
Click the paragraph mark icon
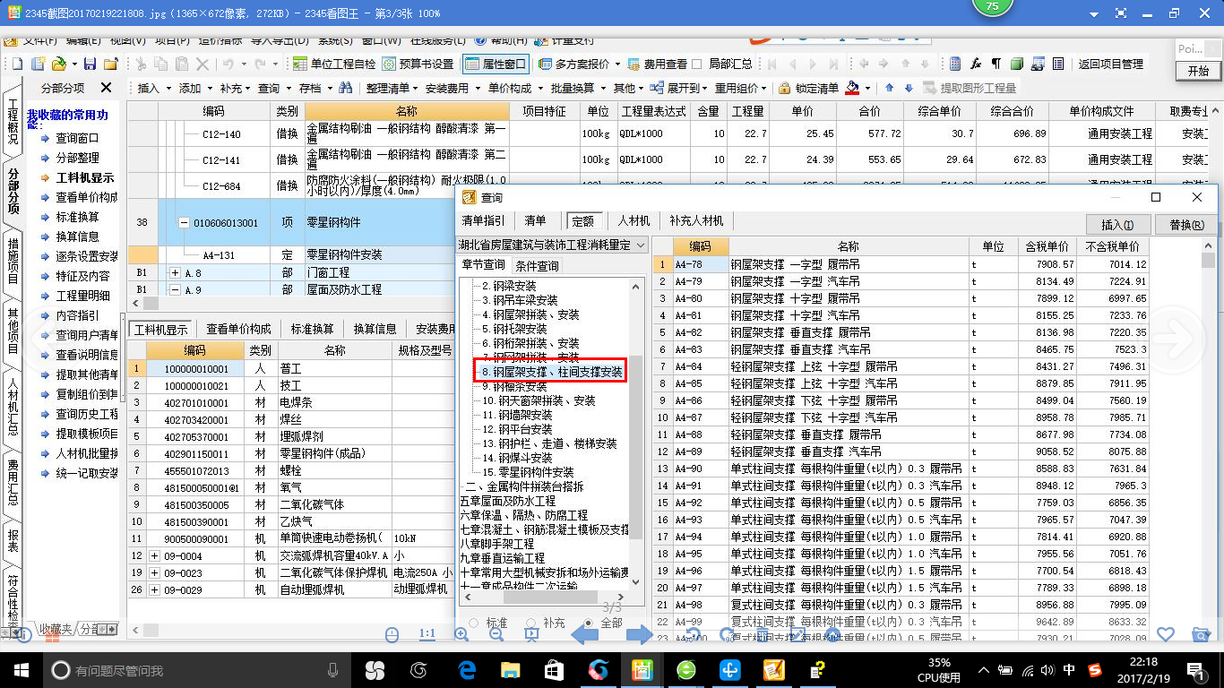(996, 64)
